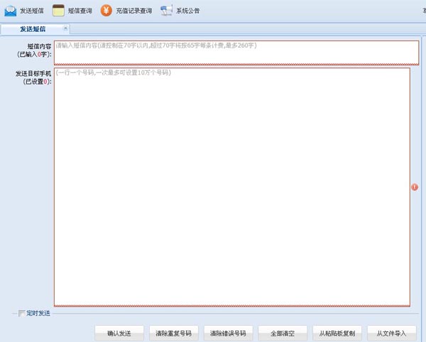The image size is (426, 342).
Task: Click the 短信查询 notepad icon
Action: [58, 11]
